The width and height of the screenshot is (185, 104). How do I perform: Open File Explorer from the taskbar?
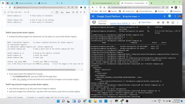click(x=95, y=101)
